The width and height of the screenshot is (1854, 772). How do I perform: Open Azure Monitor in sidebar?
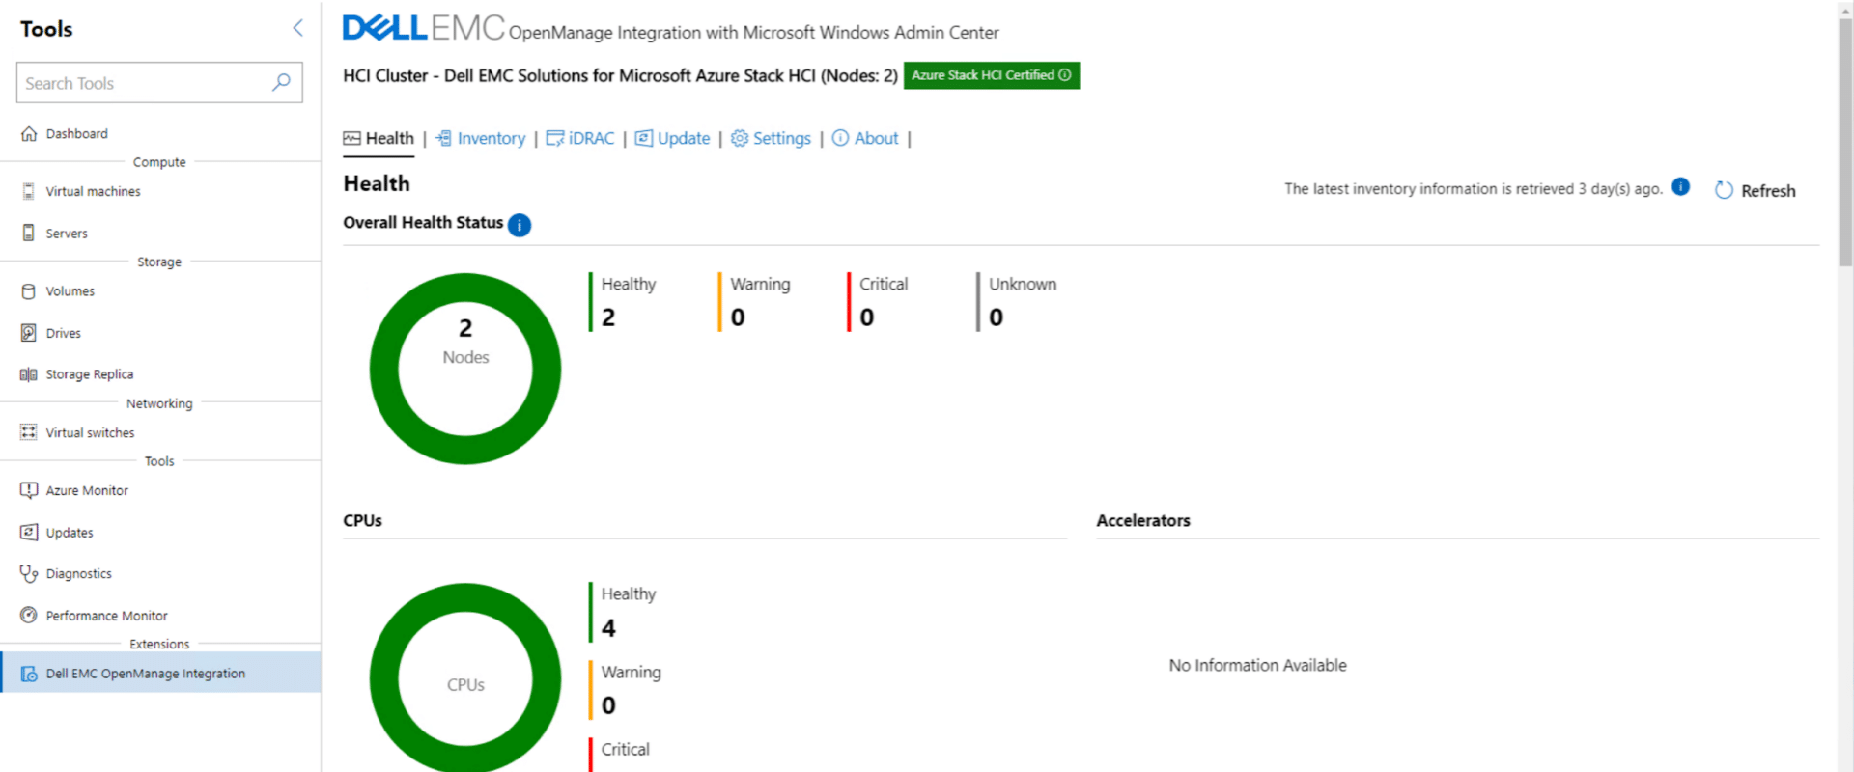click(87, 490)
